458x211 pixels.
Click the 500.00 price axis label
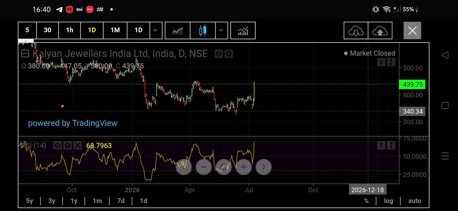pyautogui.click(x=412, y=68)
